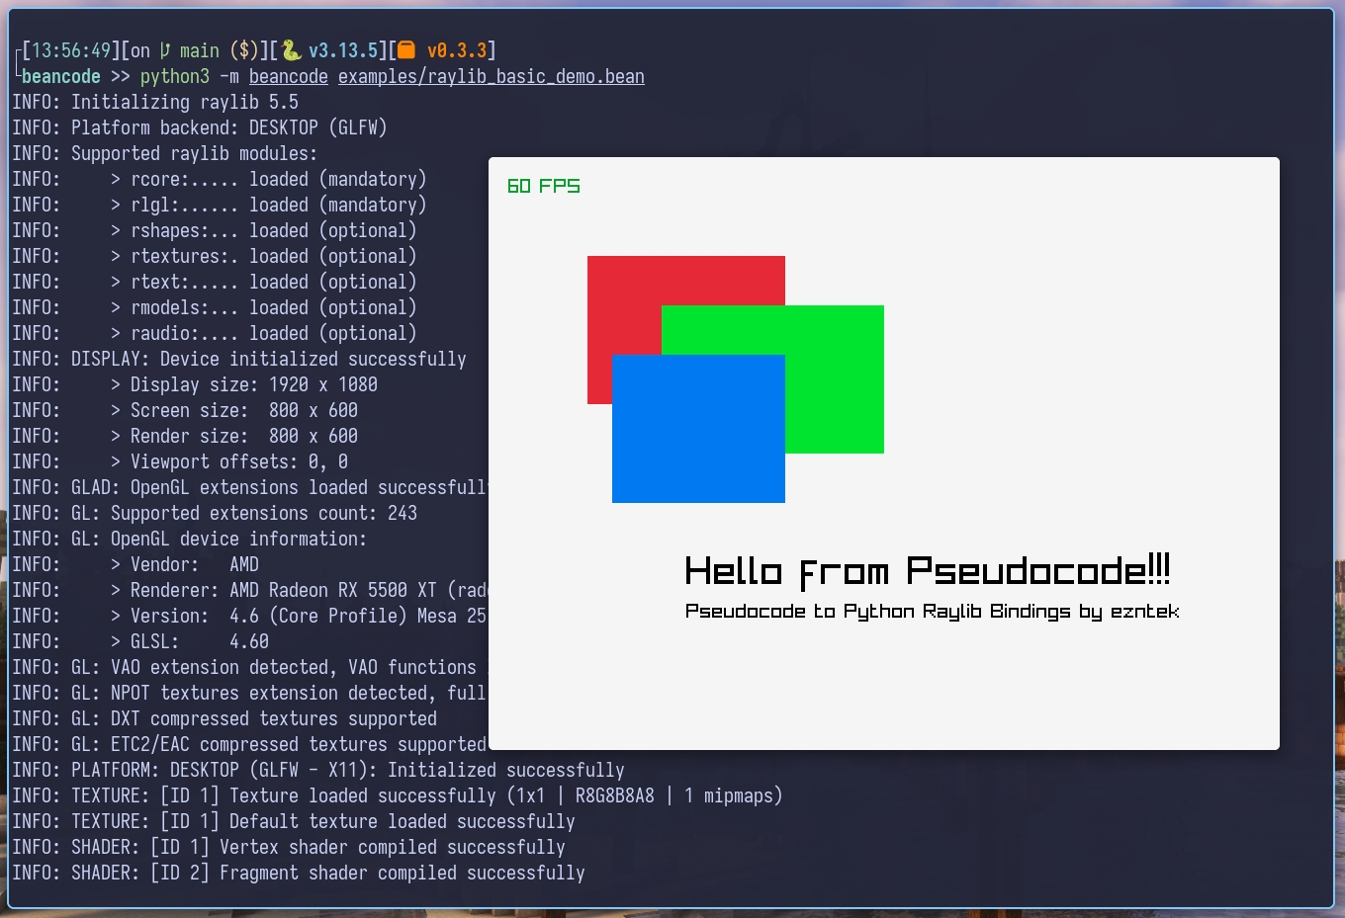Click 'Display size: 1920 x 1080' line
The width and height of the screenshot is (1345, 918).
click(195, 384)
